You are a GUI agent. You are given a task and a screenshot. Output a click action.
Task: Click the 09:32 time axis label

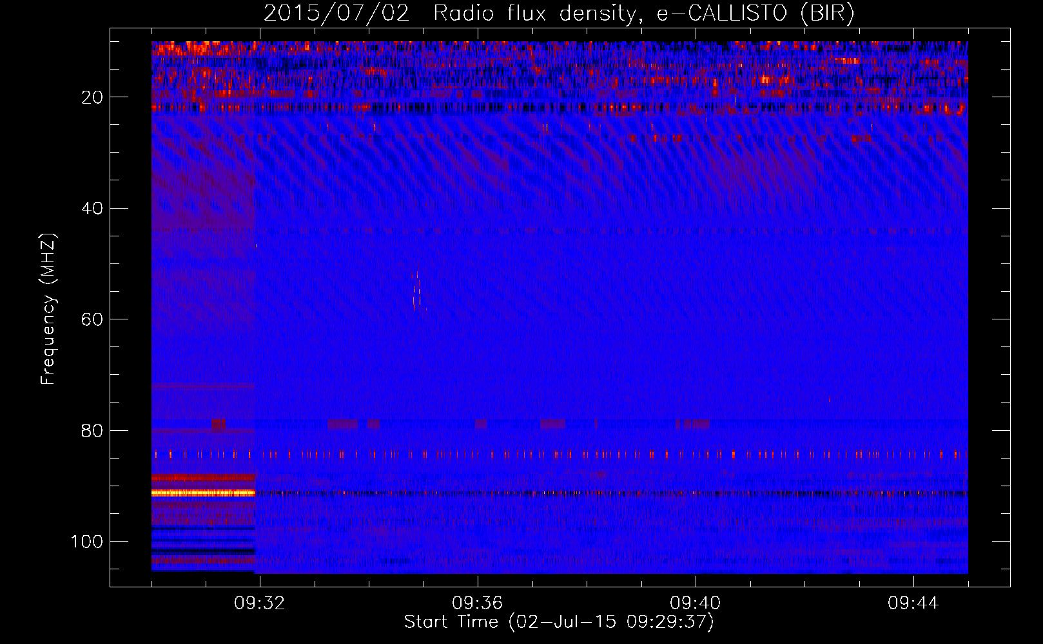259,603
